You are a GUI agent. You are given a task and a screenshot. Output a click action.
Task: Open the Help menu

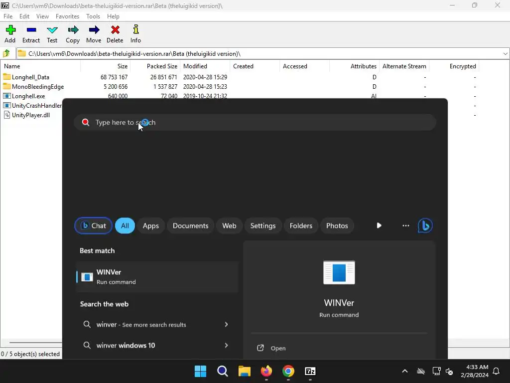[x=113, y=16]
